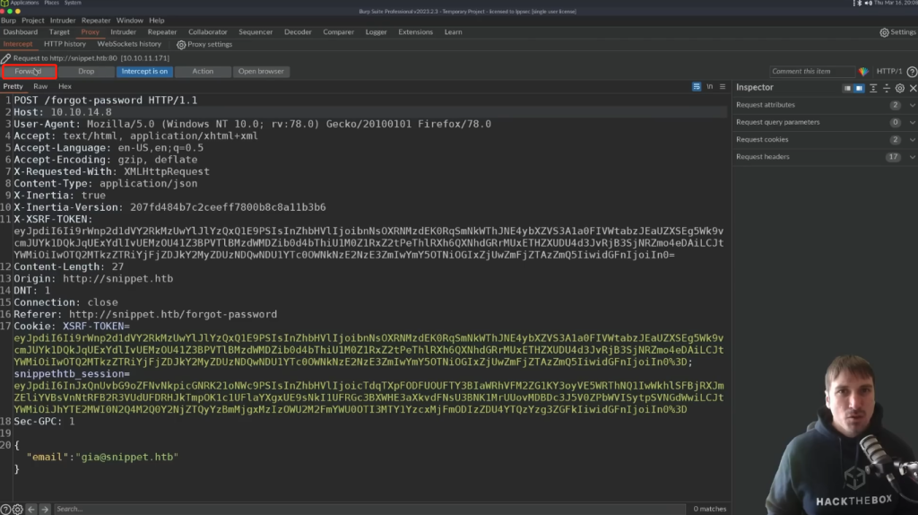918x515 pixels.
Task: Click the pencil edit icon beside request target
Action: click(x=6, y=57)
